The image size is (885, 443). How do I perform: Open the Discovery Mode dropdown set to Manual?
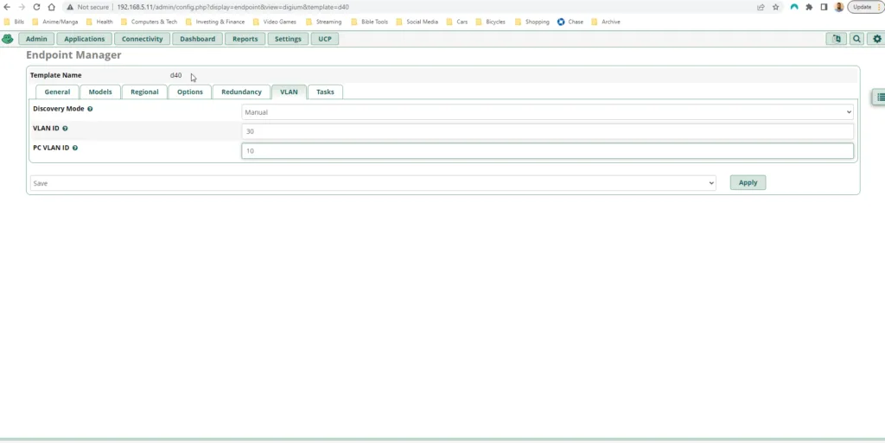(547, 112)
